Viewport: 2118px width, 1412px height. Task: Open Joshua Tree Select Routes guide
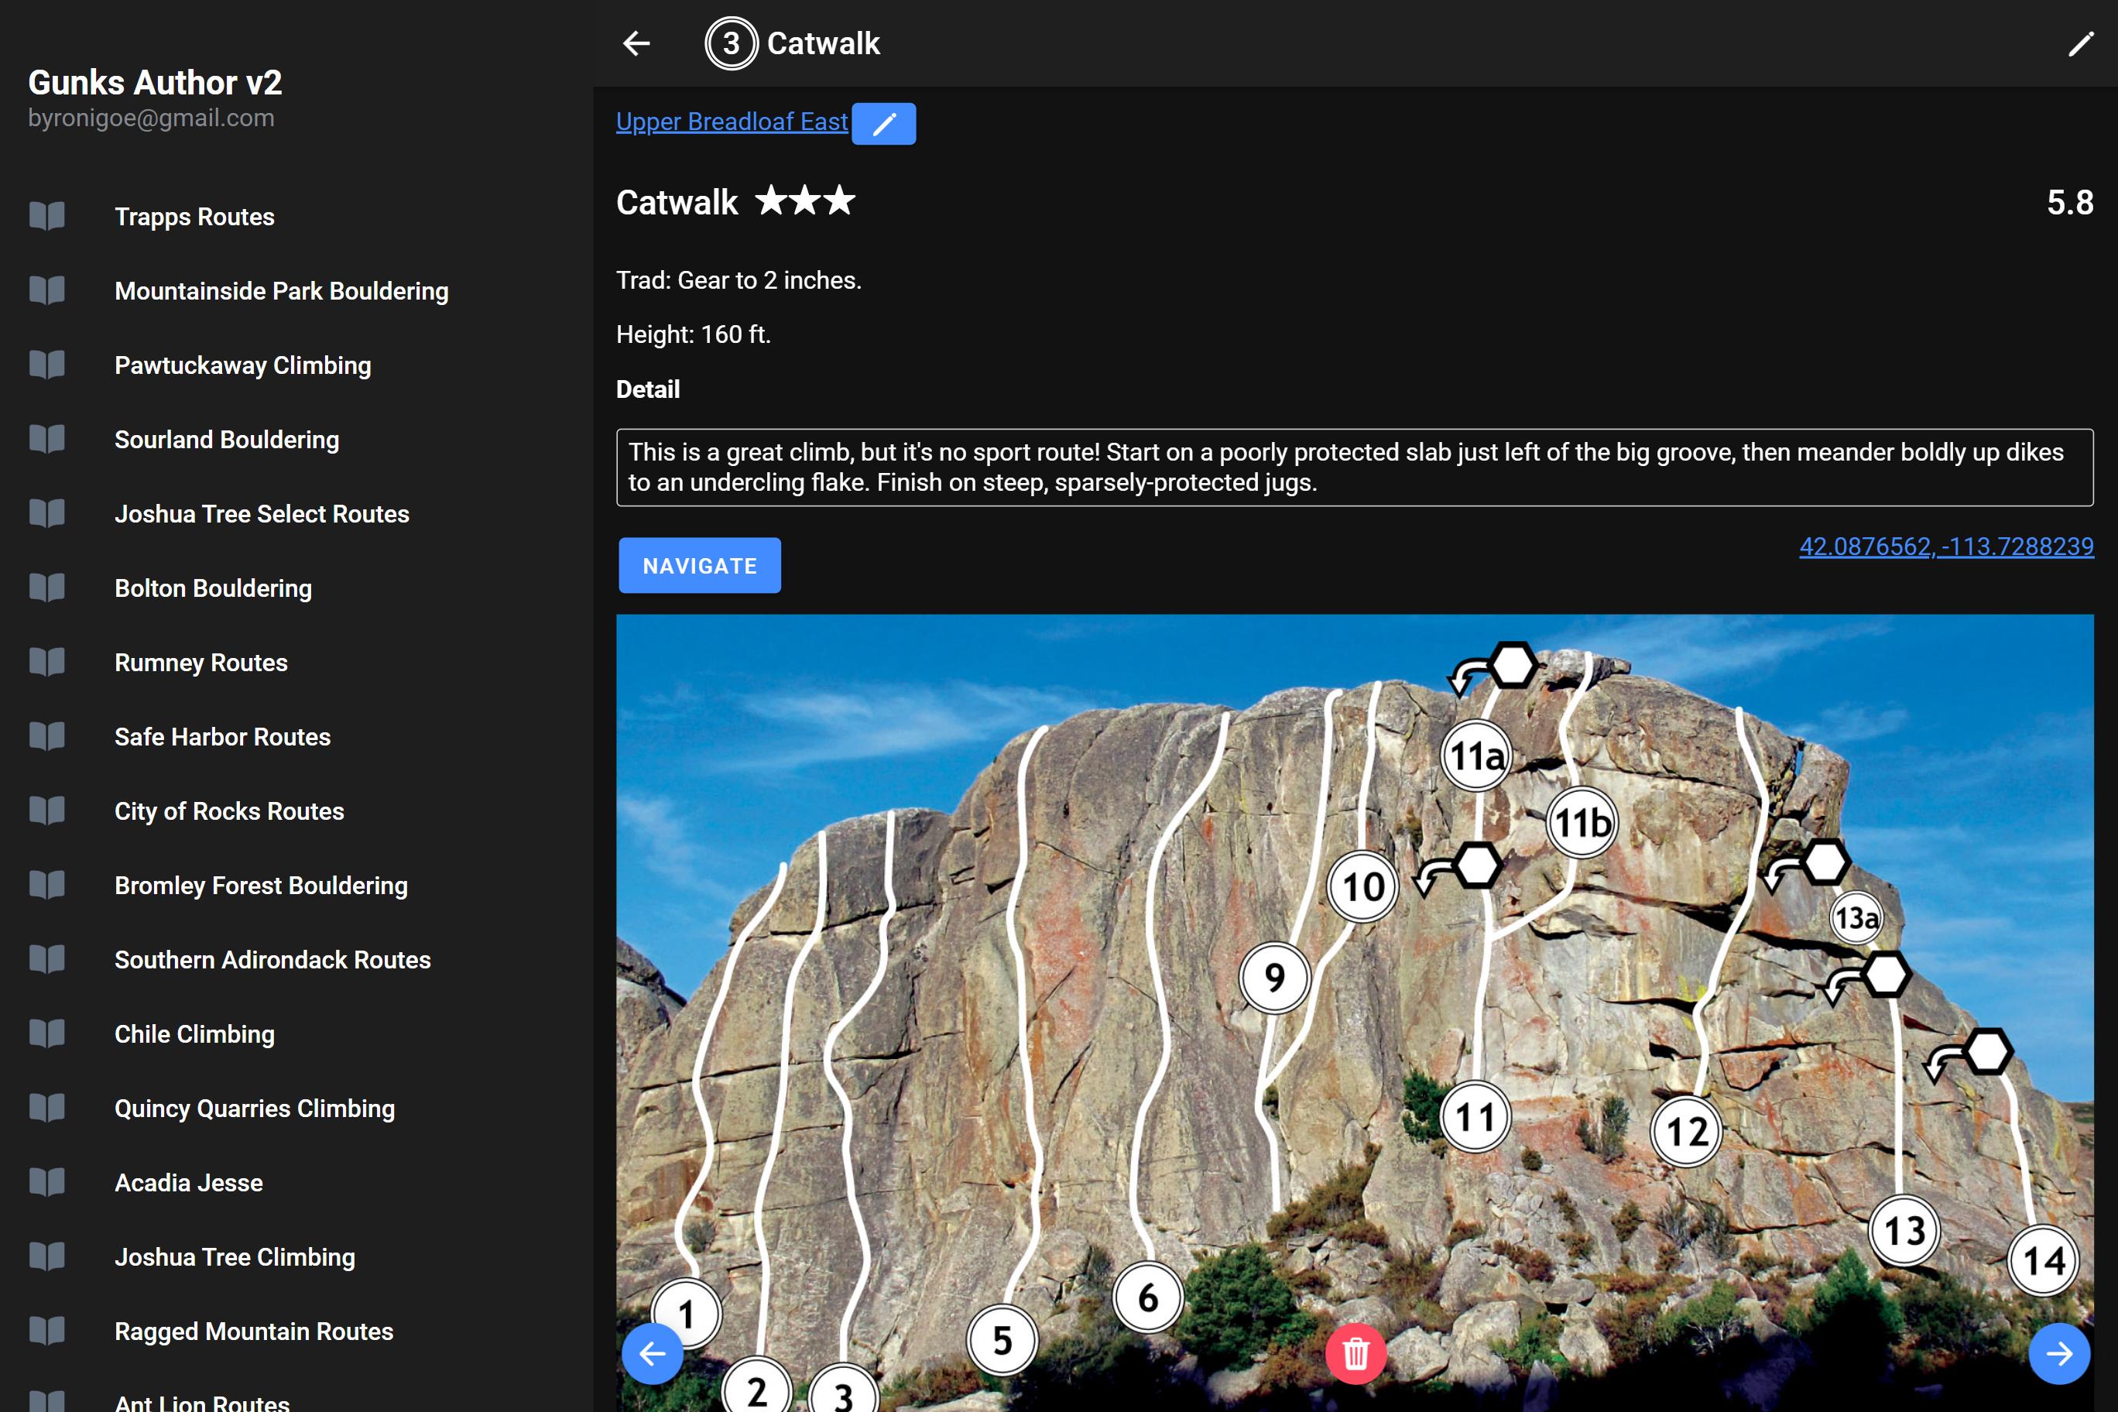[262, 513]
